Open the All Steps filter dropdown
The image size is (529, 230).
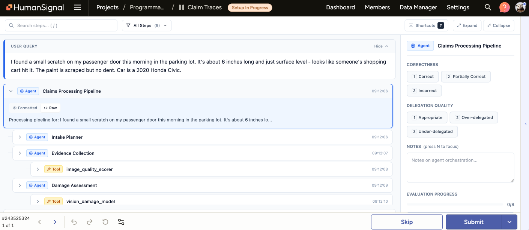147,25
